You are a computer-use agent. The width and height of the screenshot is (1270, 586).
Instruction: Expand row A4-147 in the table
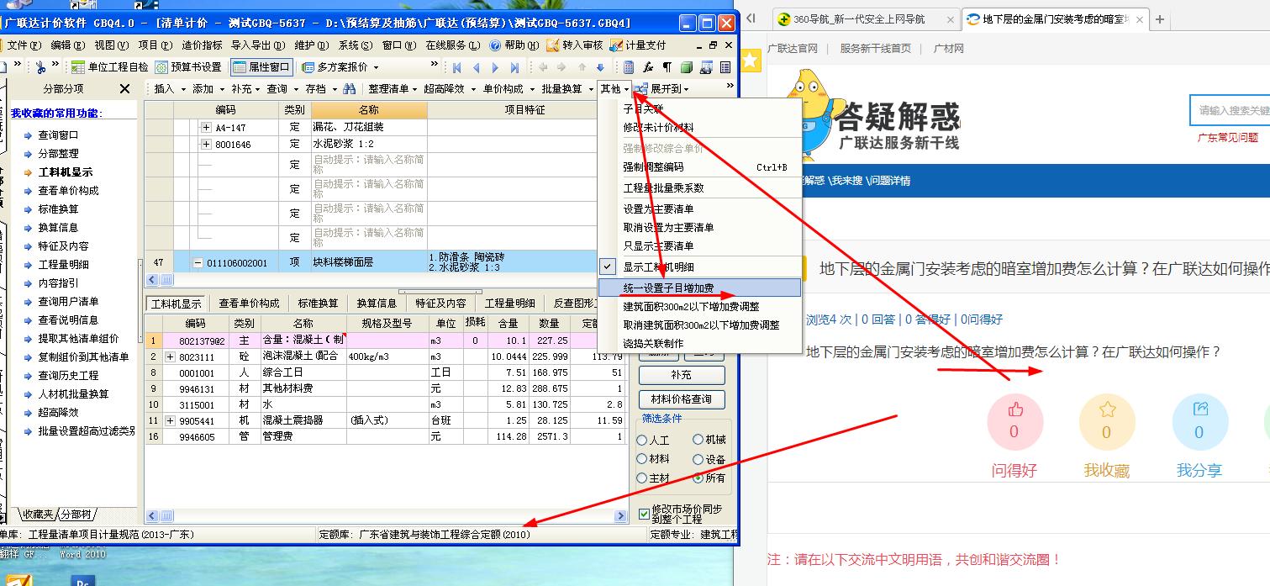click(207, 127)
